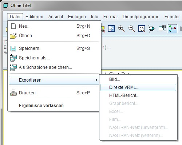This screenshot has height=145, width=182.
Task: Open the Einfügen menu
Action: pyautogui.click(x=77, y=17)
